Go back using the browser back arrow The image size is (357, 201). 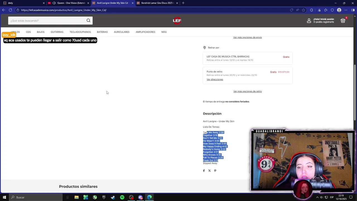coord(4,10)
